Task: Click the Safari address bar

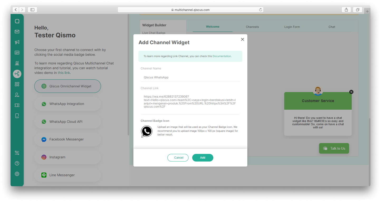Action: point(190,10)
